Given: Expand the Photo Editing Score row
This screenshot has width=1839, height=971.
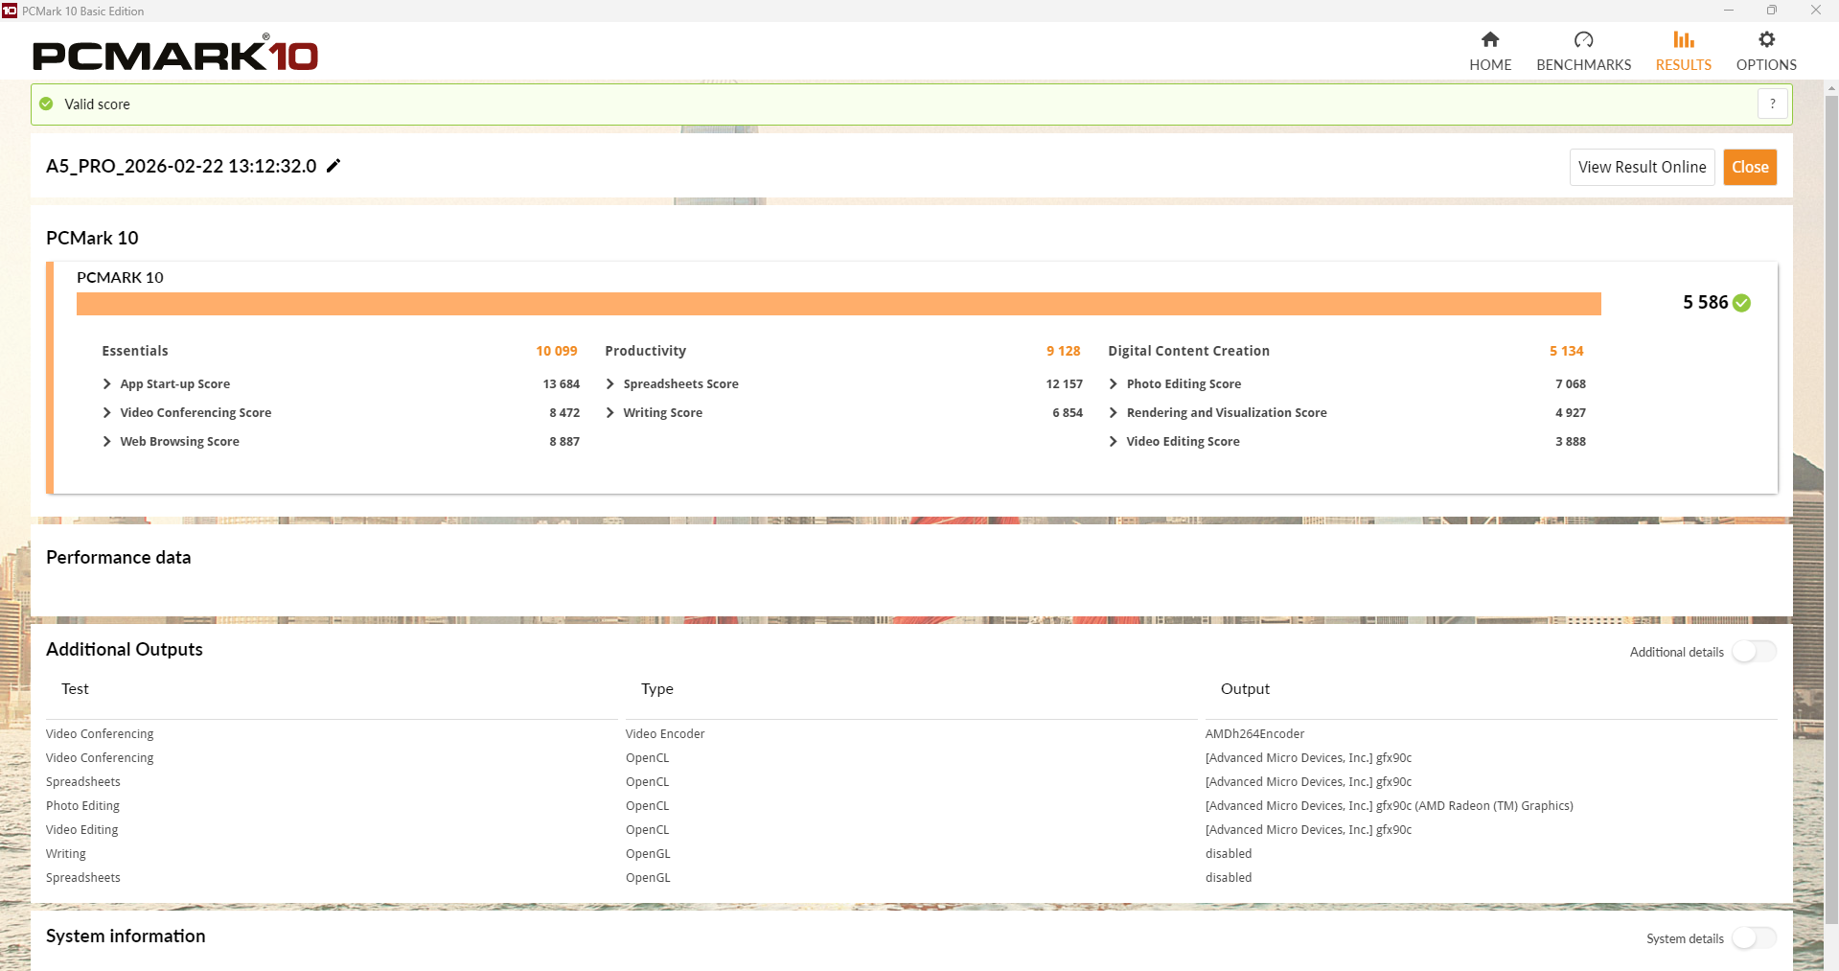Looking at the screenshot, I should point(1114,384).
